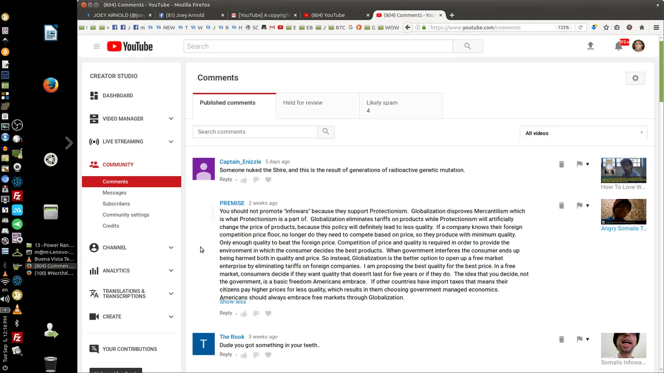Click the YouTube logo
The height and width of the screenshot is (373, 664).
[x=130, y=47]
